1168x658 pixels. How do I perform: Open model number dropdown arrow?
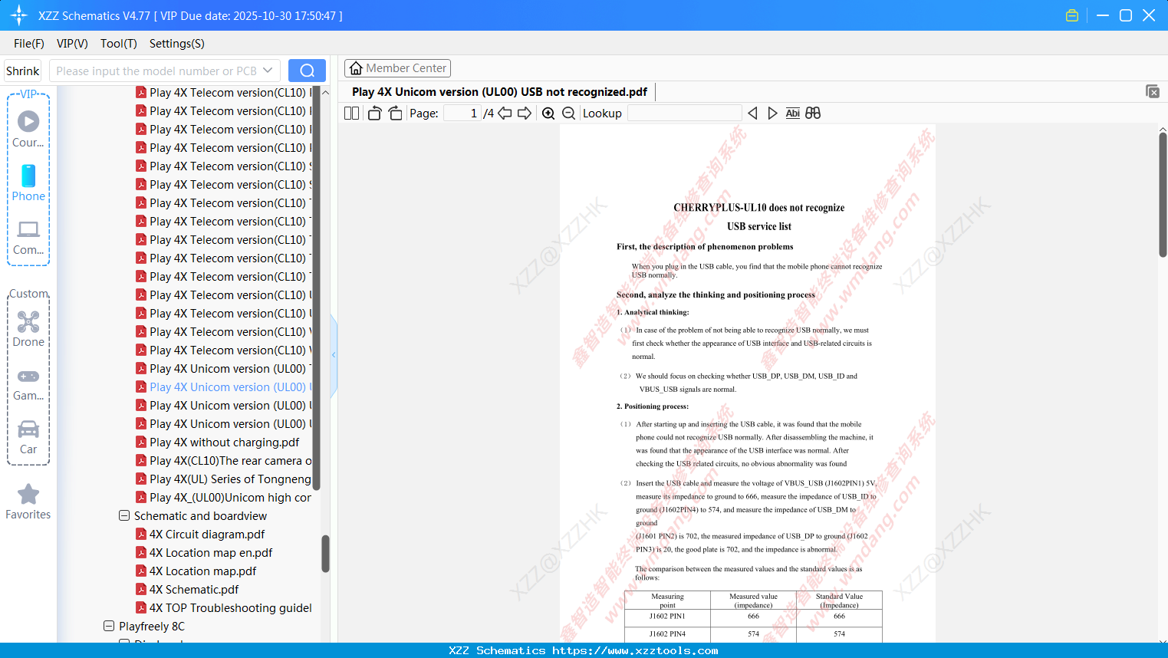tap(268, 71)
